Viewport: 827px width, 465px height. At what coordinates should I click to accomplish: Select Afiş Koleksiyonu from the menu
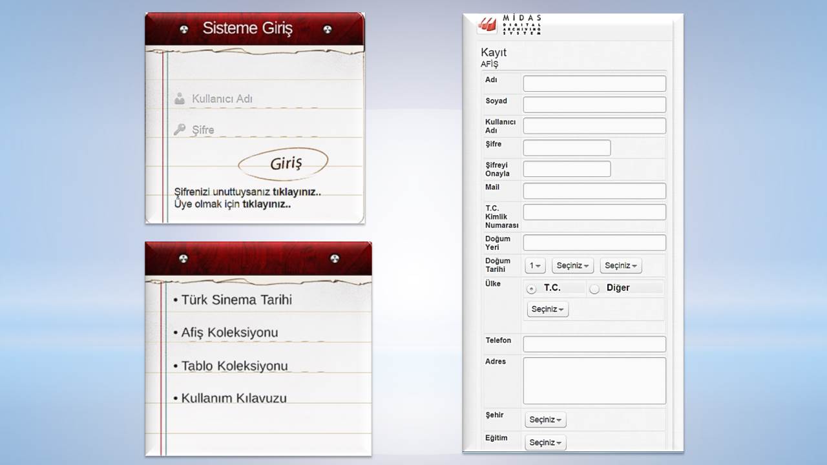tap(229, 333)
